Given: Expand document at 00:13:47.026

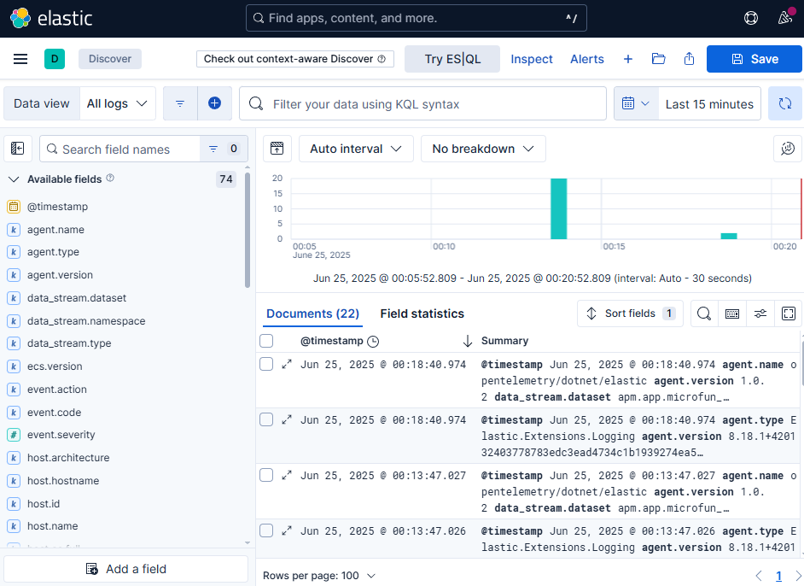Looking at the screenshot, I should pos(287,530).
